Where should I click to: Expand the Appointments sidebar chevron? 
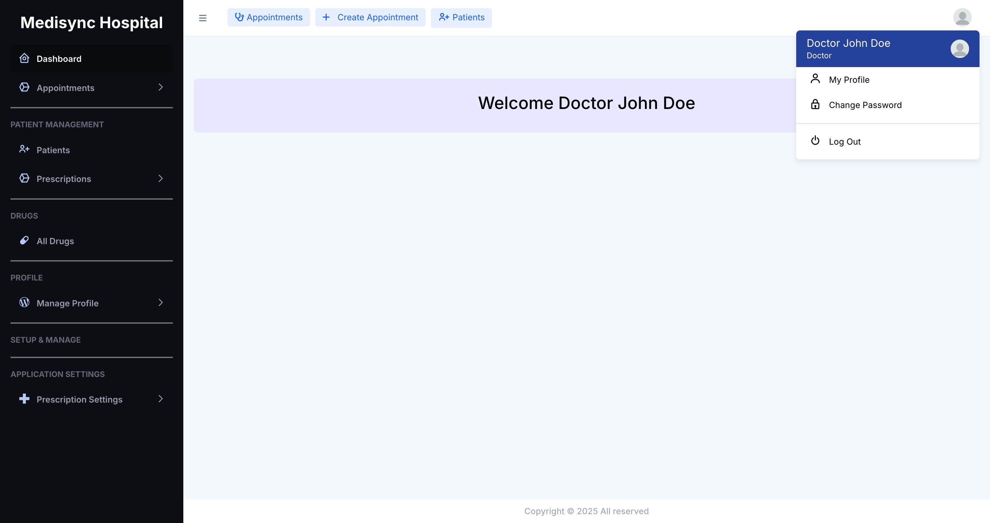tap(161, 87)
